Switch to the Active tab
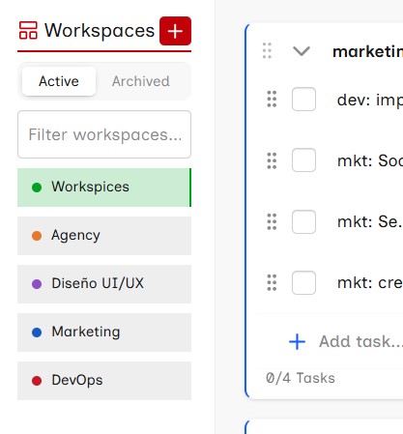 pyautogui.click(x=59, y=81)
